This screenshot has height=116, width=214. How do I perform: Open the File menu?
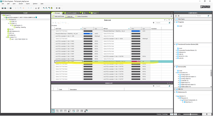[3, 4]
